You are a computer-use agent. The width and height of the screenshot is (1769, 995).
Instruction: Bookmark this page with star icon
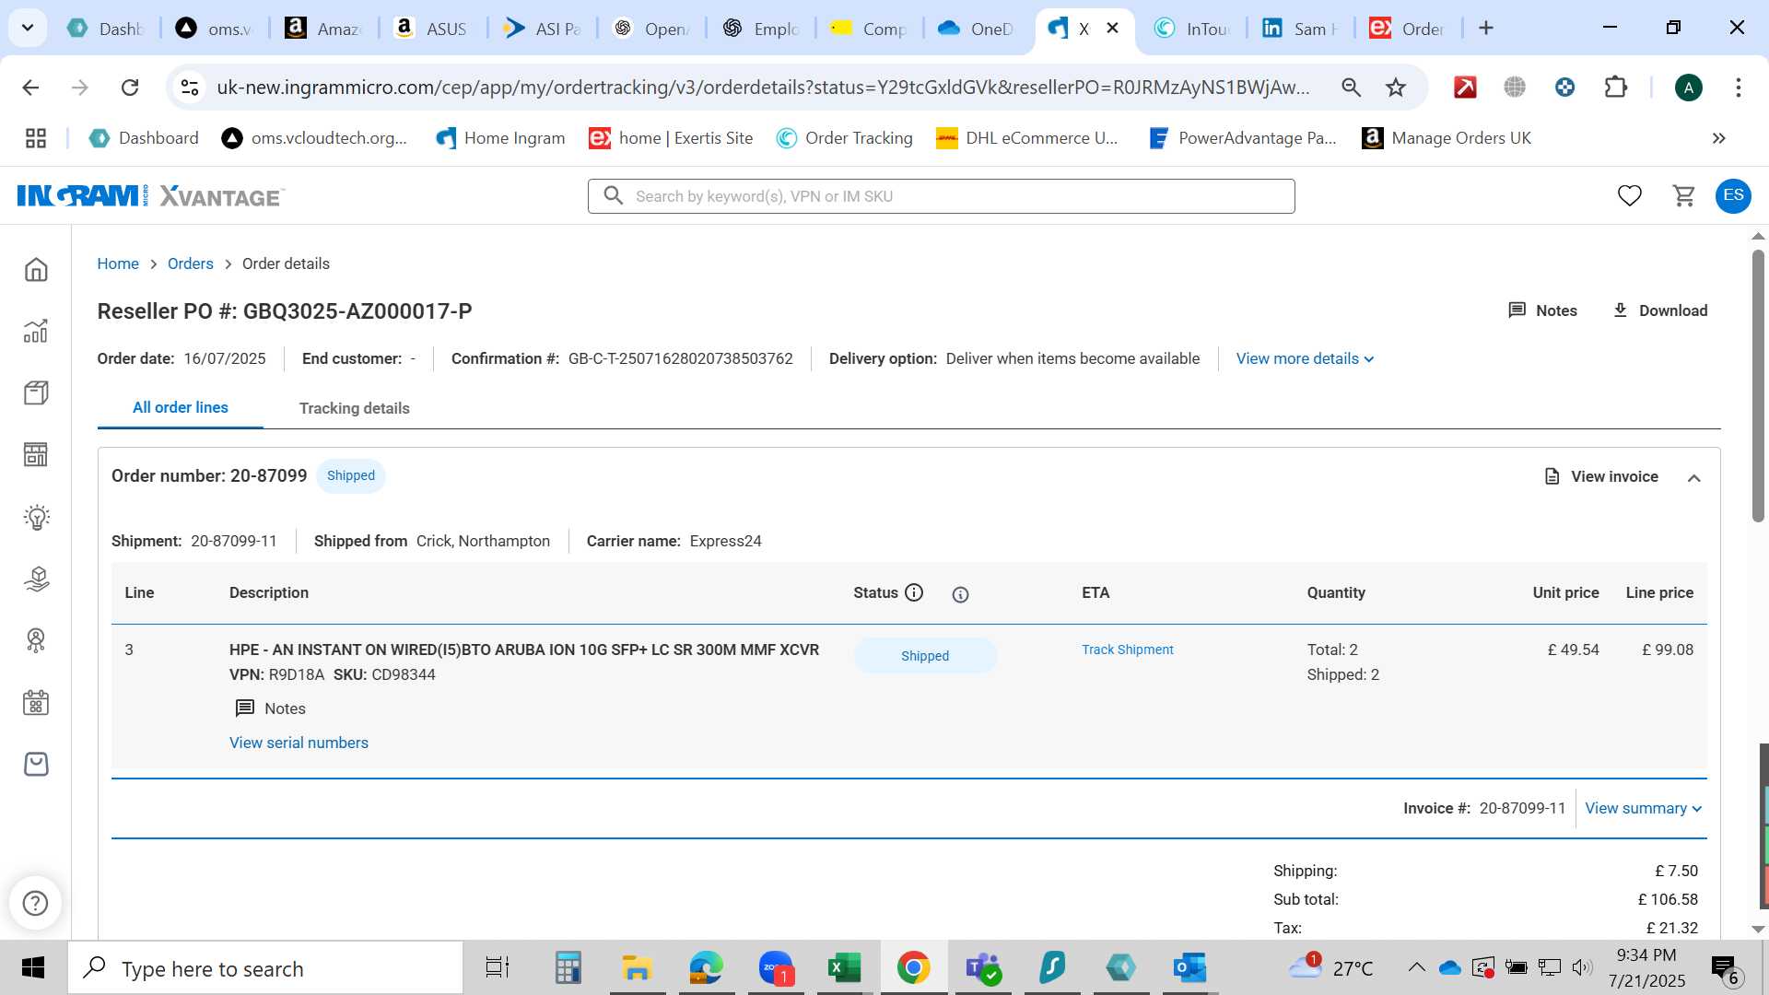(1396, 88)
